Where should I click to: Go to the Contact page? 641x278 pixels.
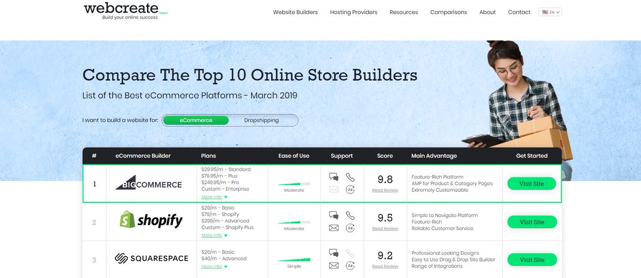coord(519,12)
